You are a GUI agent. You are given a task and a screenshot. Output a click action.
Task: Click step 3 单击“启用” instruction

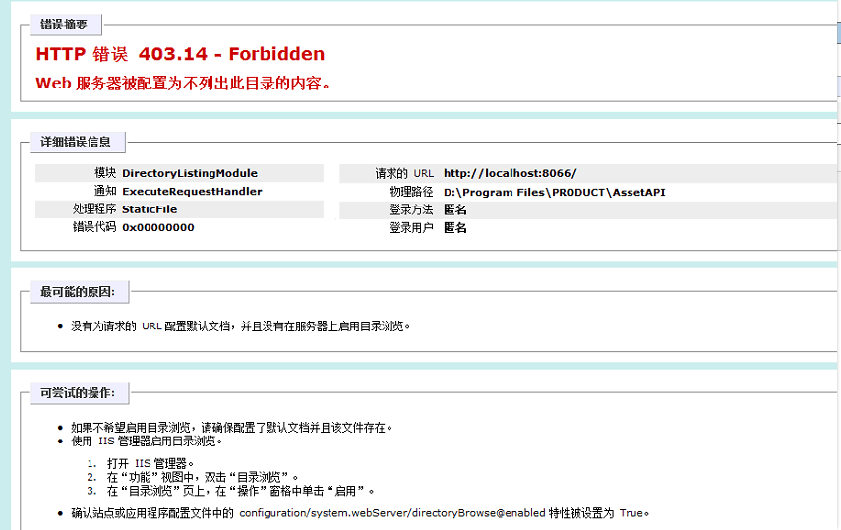pos(242,490)
